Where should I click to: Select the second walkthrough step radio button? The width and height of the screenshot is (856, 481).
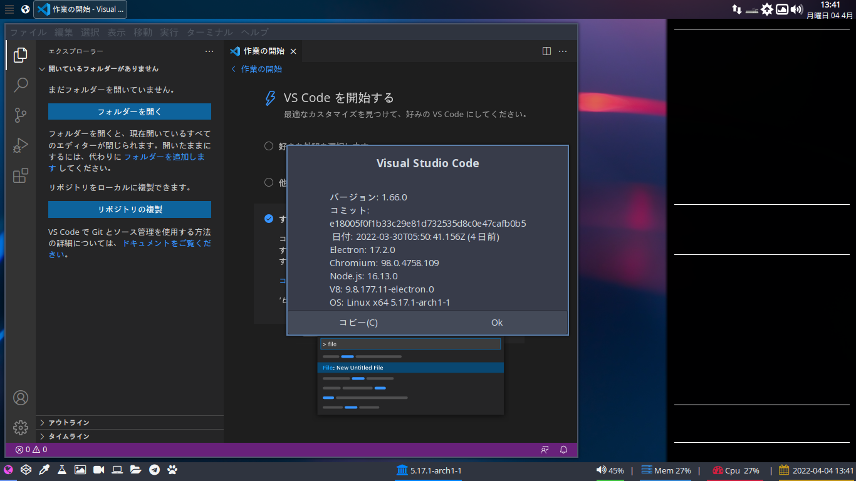tap(269, 182)
